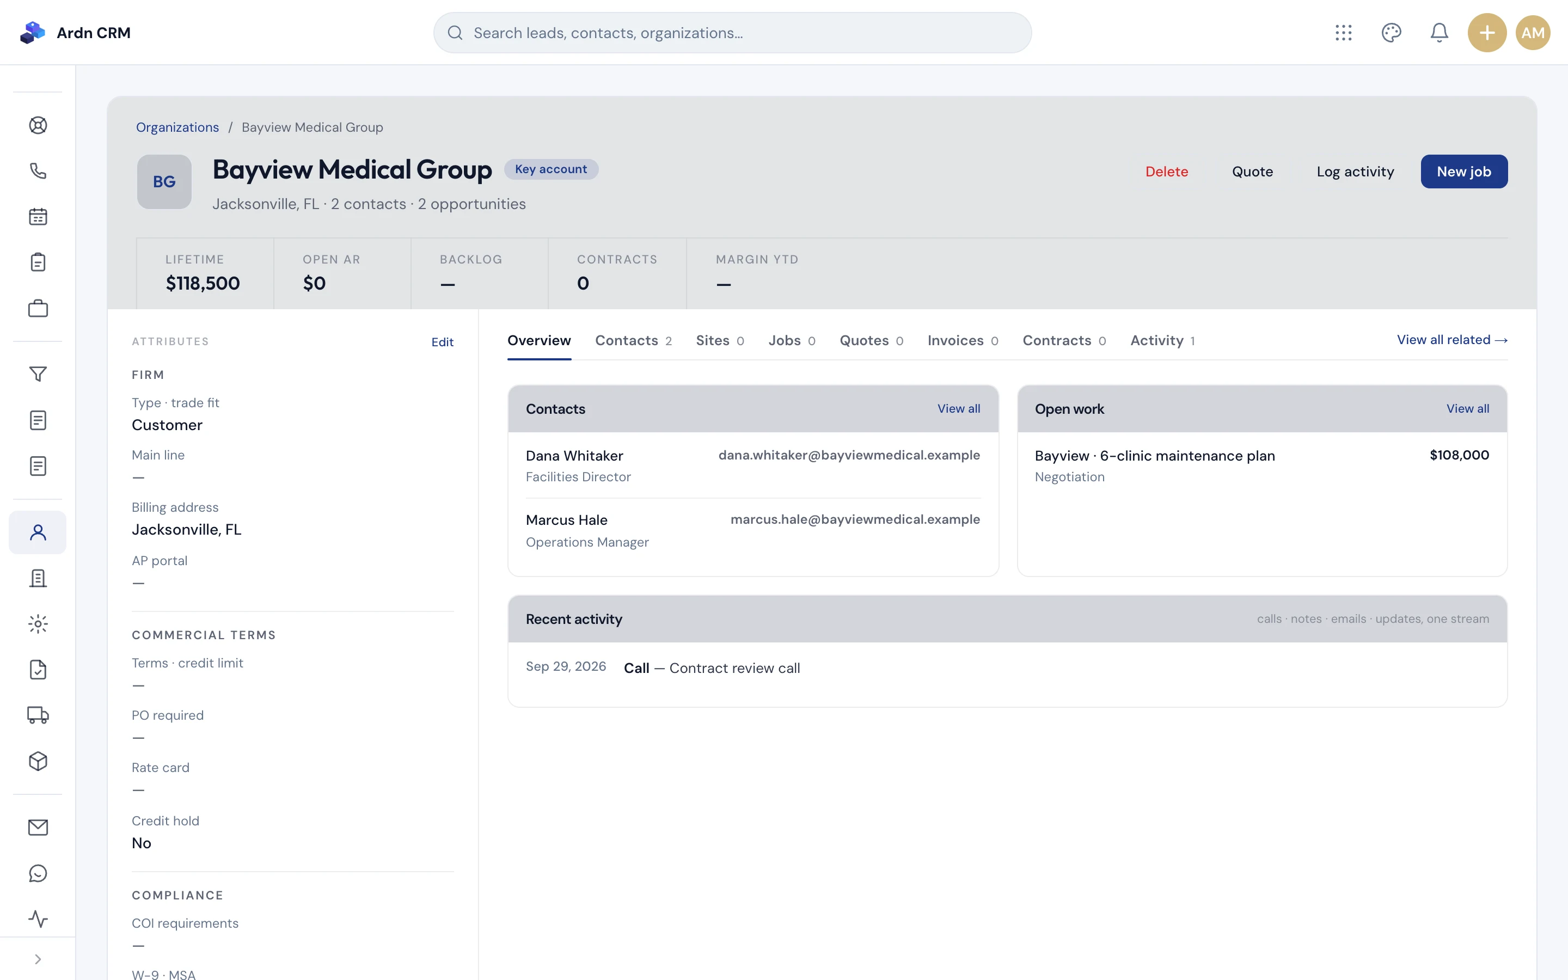Open the document-check sidebar icon
Screen dimensions: 1568x980
[38, 670]
